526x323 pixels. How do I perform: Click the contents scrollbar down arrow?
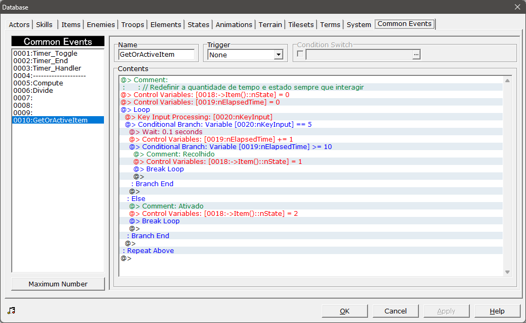[x=507, y=272]
